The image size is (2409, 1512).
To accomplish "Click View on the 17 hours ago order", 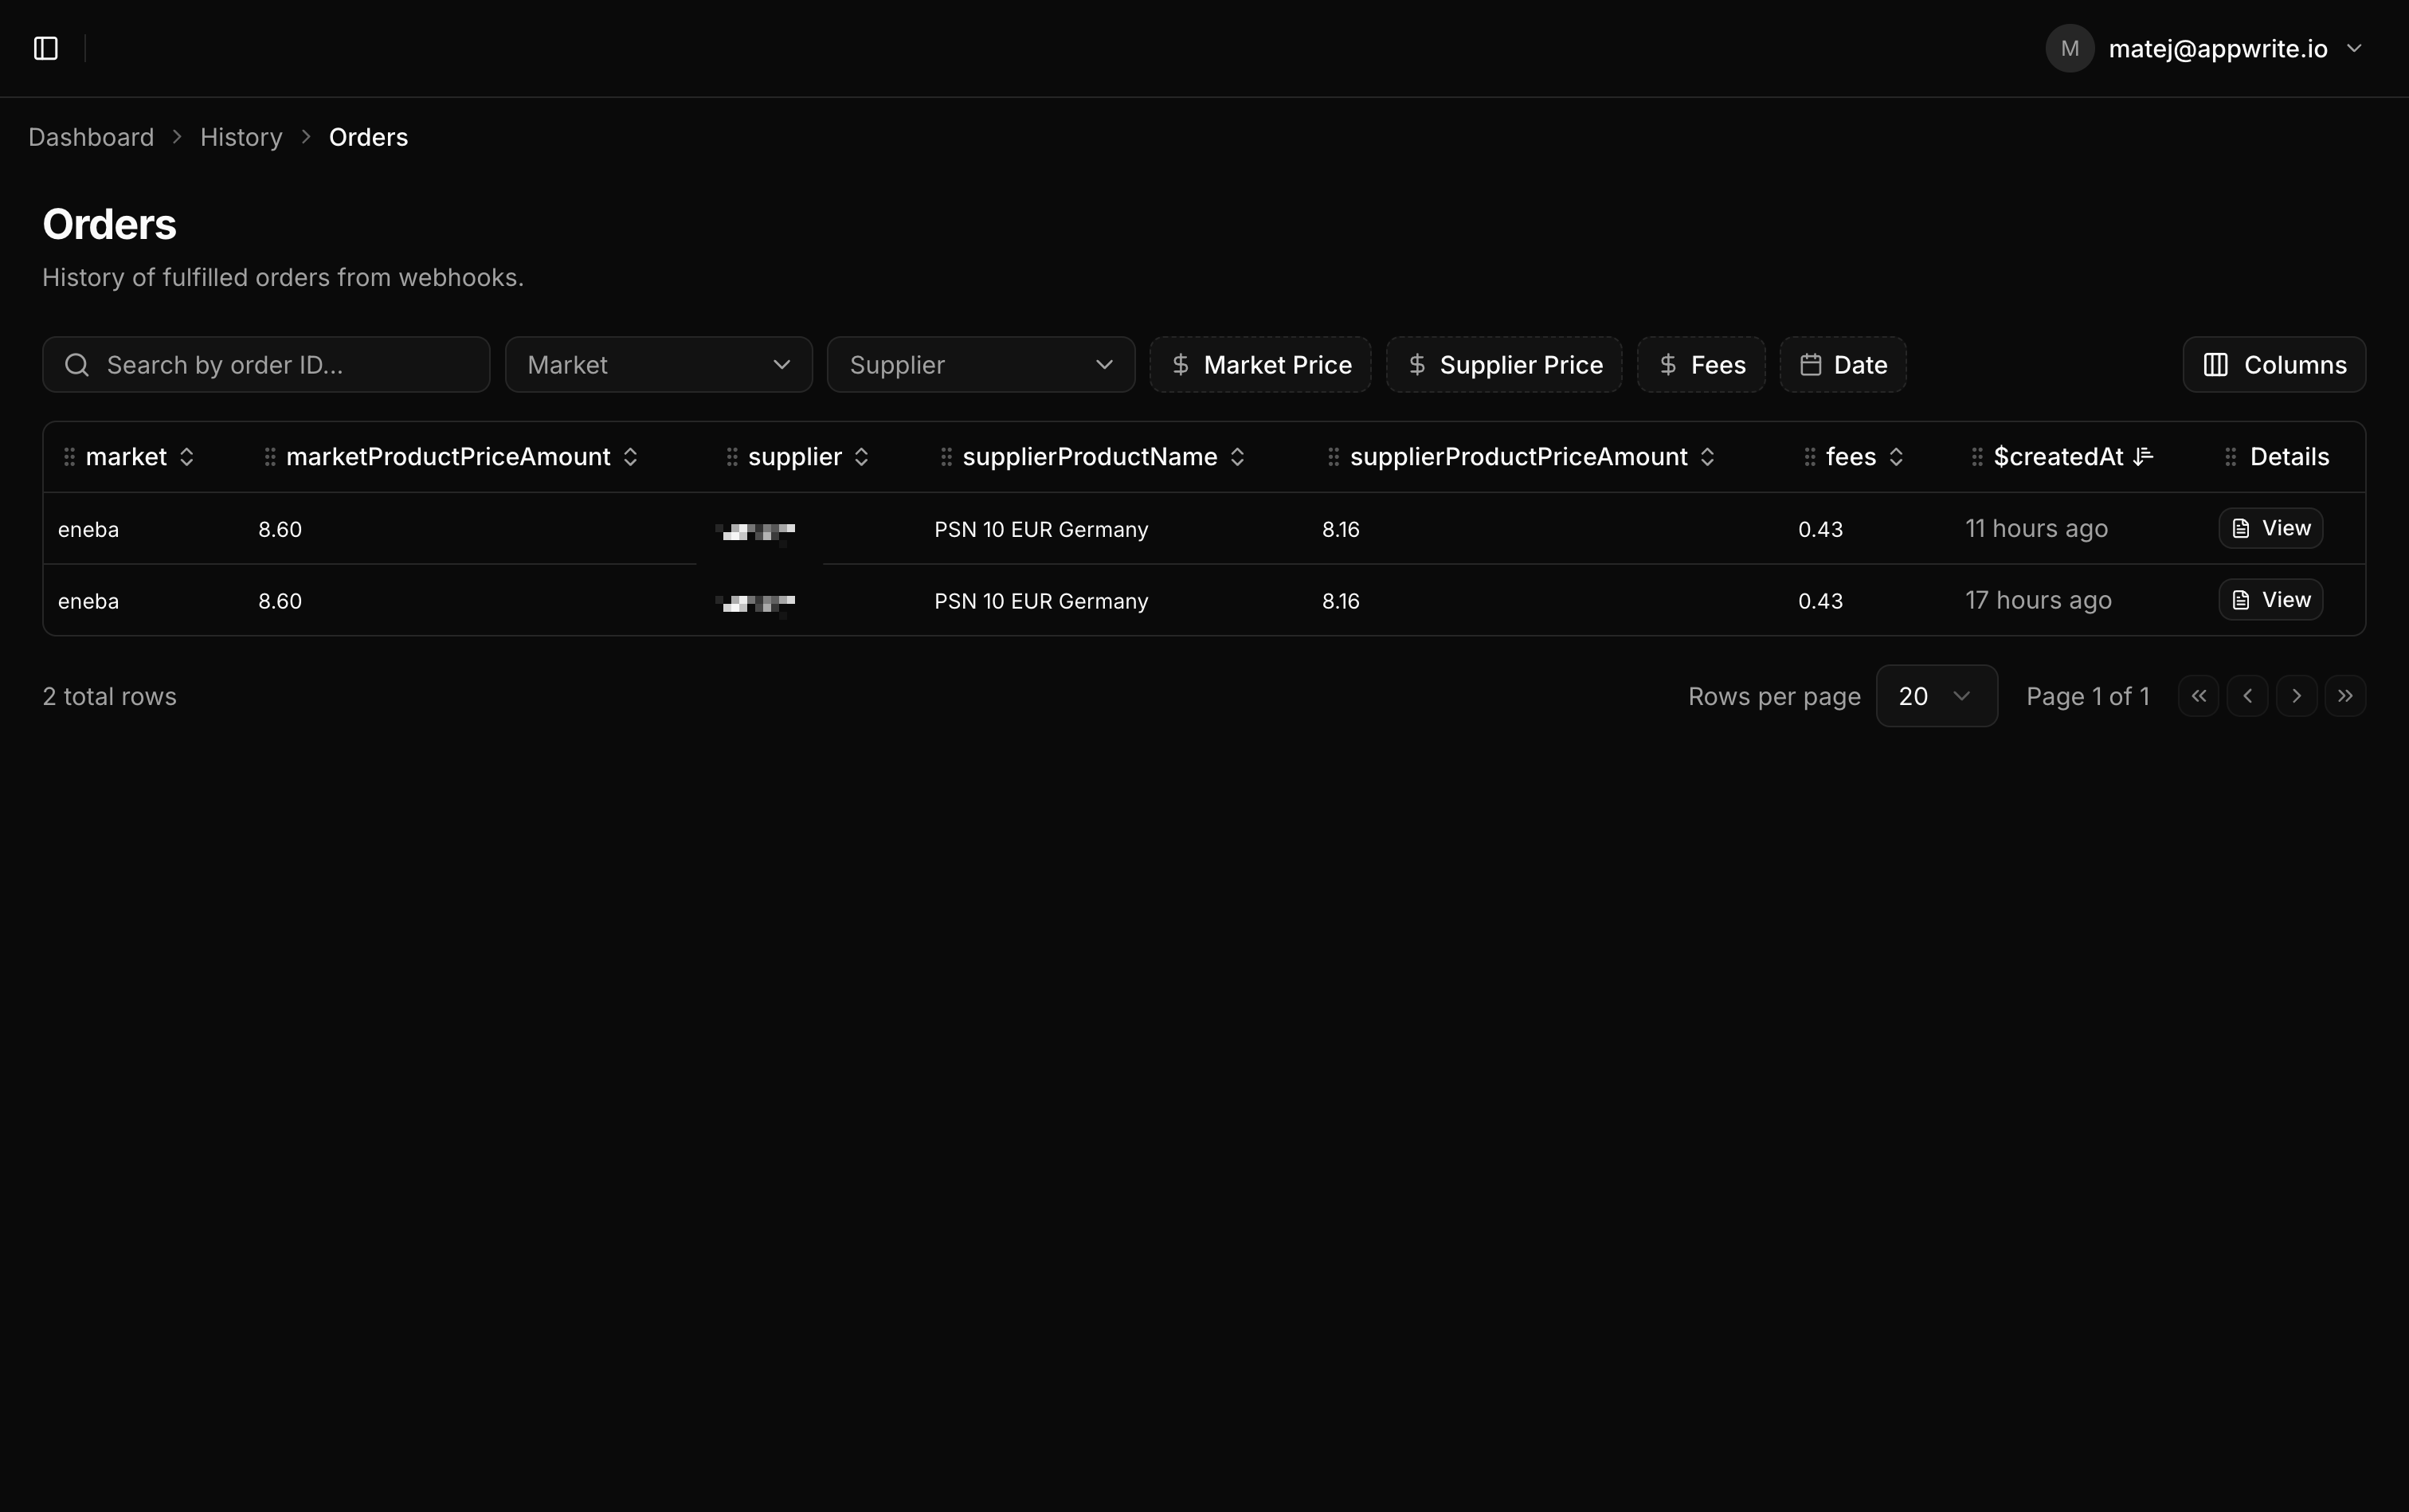I will pyautogui.click(x=2270, y=599).
